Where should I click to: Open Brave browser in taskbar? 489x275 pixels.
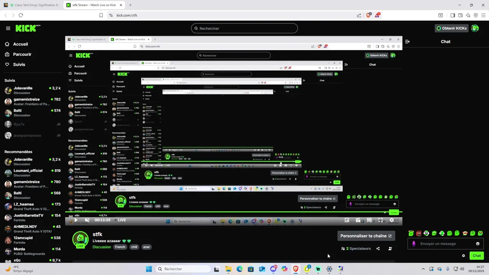pos(296,269)
